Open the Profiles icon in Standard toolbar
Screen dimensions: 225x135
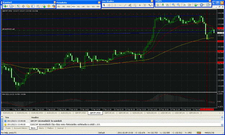click(x=11, y=6)
